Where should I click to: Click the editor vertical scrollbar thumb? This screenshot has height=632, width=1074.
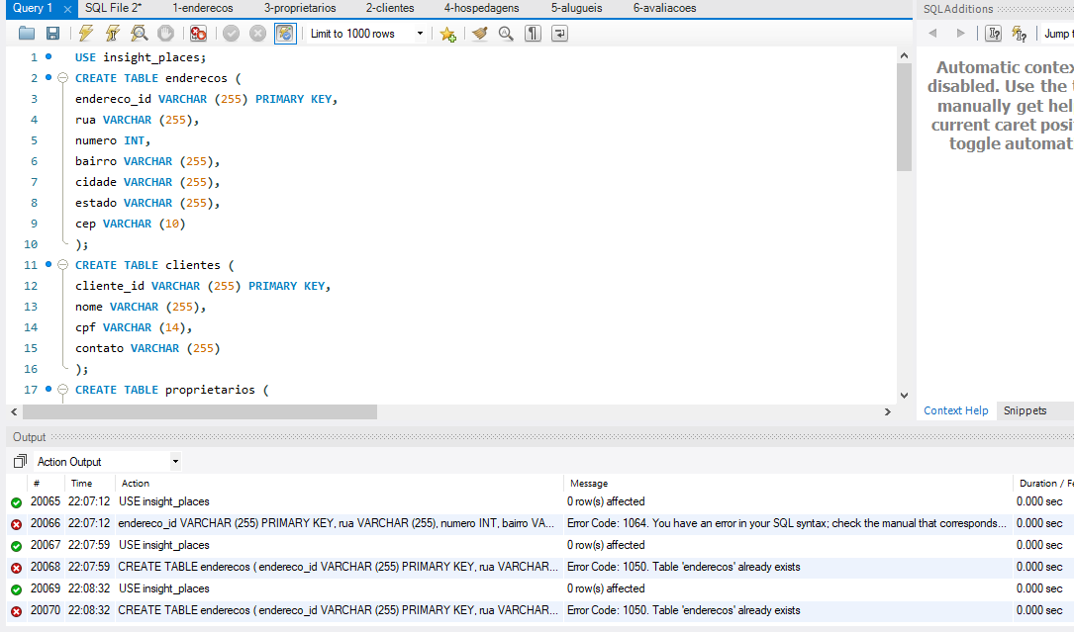coord(904,117)
